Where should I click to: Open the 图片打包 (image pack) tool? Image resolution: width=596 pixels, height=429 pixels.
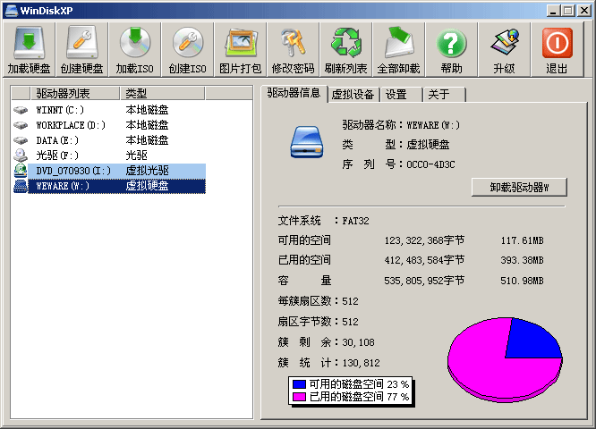pos(241,51)
